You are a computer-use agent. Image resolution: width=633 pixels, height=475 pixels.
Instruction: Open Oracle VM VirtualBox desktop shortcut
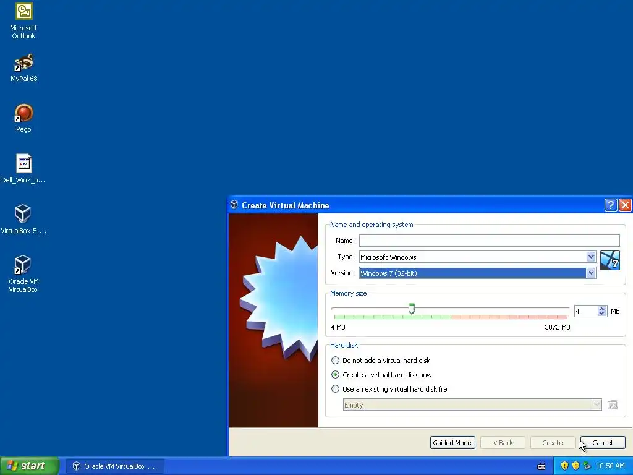coord(23,274)
